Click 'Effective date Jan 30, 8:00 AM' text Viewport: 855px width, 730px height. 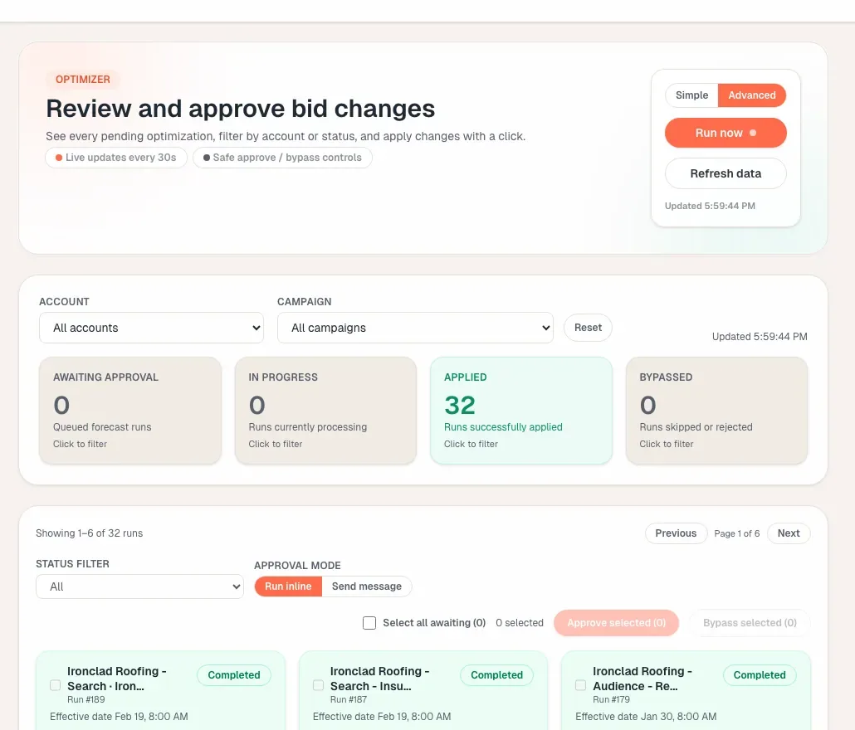pos(646,717)
